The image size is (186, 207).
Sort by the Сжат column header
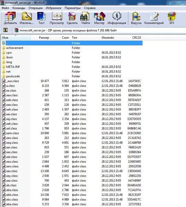[x=61, y=38]
